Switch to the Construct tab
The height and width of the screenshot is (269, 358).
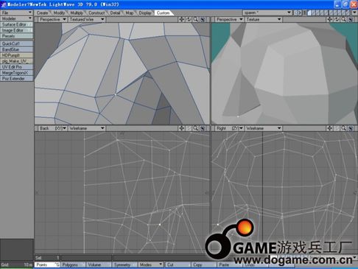click(96, 13)
